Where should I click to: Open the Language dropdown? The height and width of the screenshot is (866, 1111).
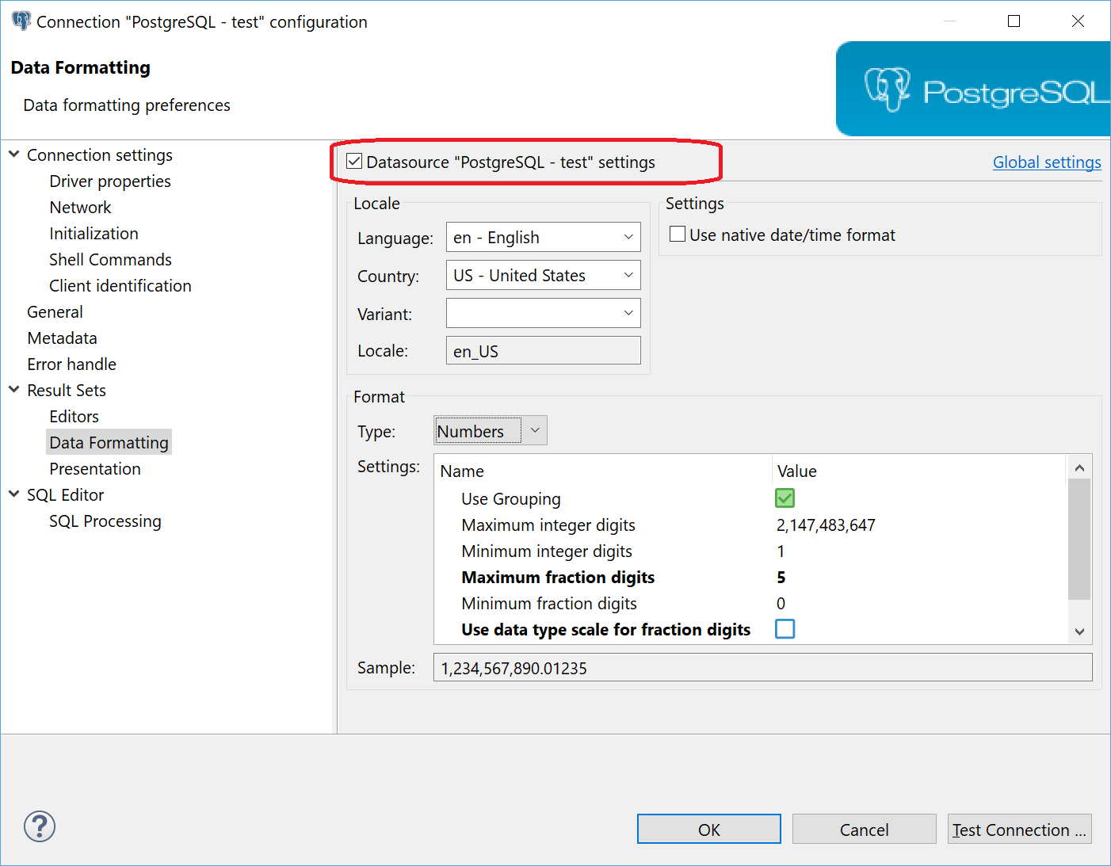(x=628, y=237)
